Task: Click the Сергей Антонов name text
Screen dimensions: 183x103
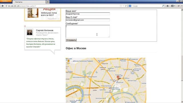Action: click(45, 30)
